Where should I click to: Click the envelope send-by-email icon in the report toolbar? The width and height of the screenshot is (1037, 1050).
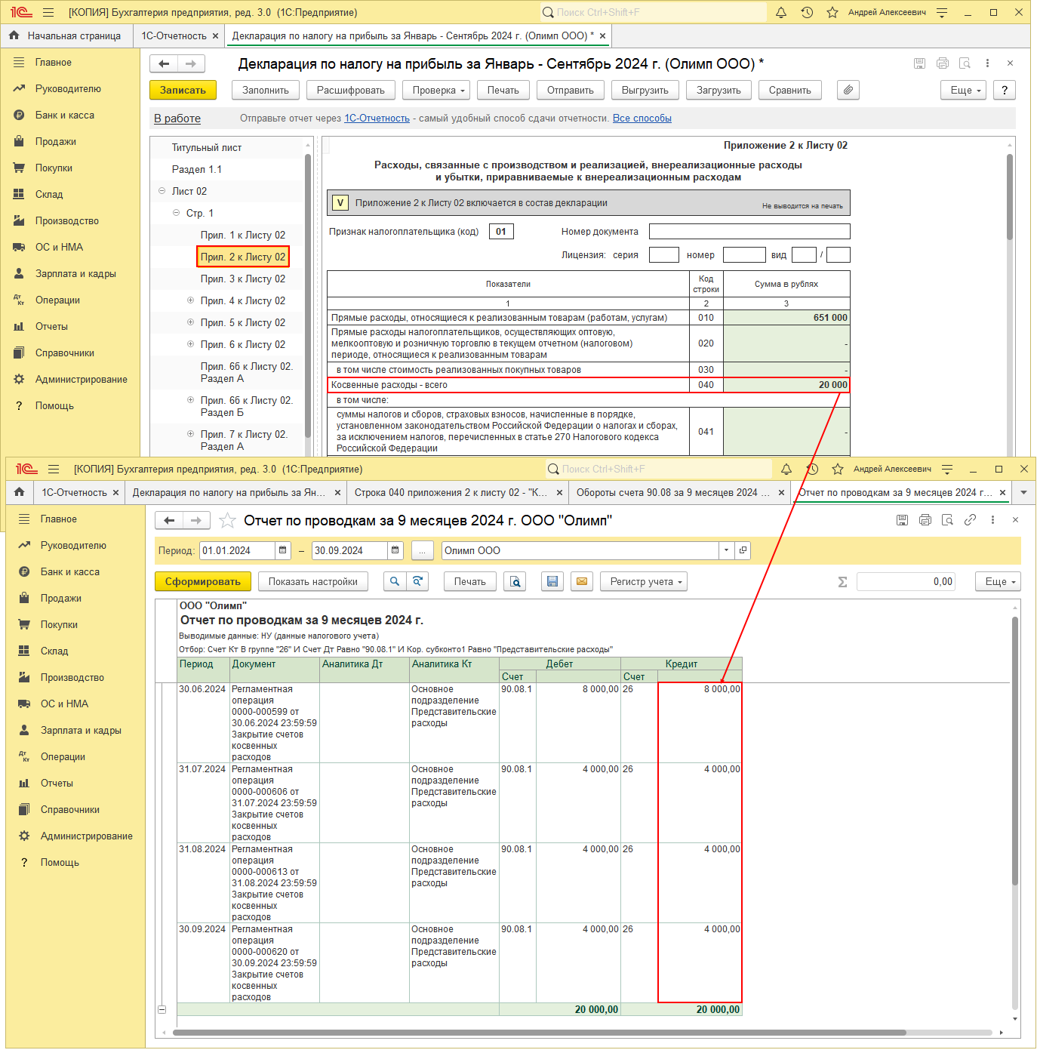click(x=581, y=581)
